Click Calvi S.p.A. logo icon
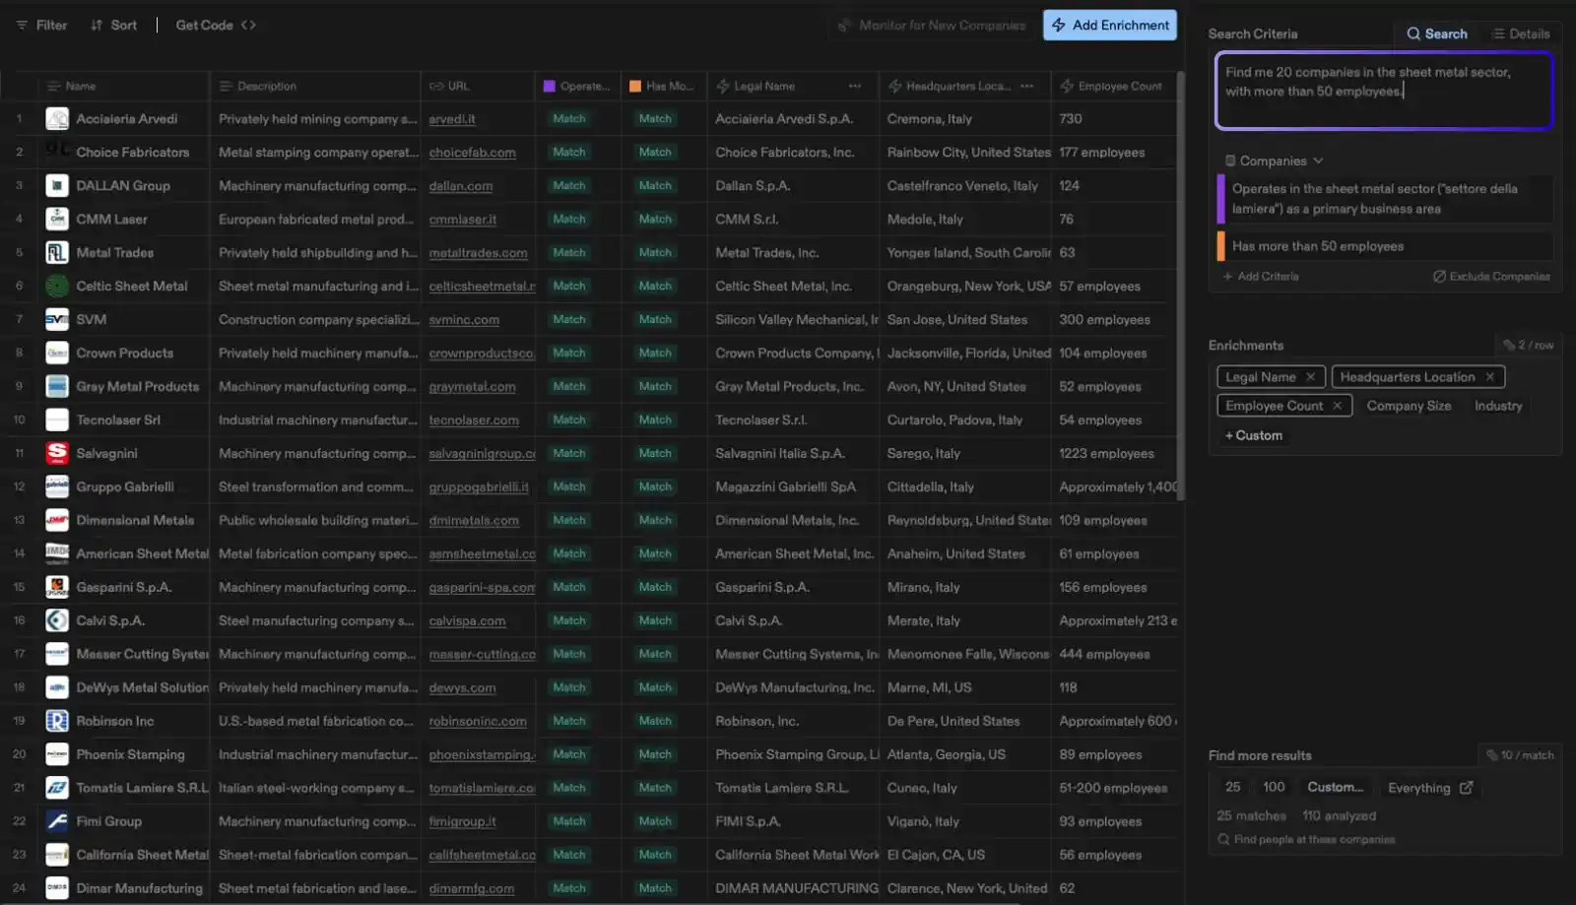 point(57,621)
